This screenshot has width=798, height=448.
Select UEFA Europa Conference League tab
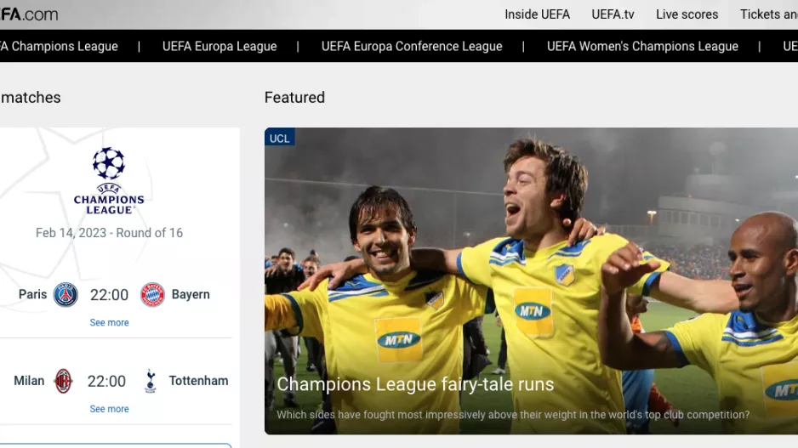coord(412,46)
